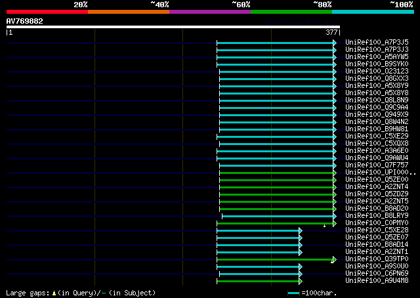The height and width of the screenshot is (298, 420).
Task: Click the 20% legend label
Action: [x=81, y=5]
